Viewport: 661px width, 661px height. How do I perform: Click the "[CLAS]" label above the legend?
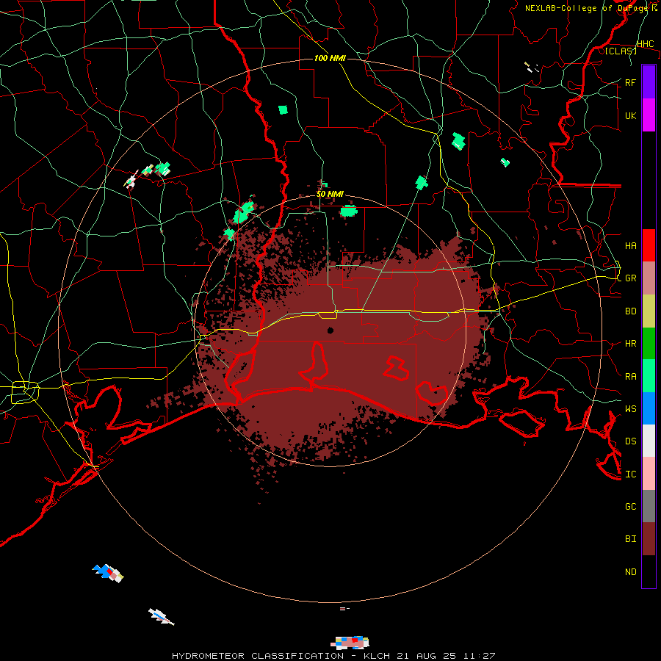621,51
